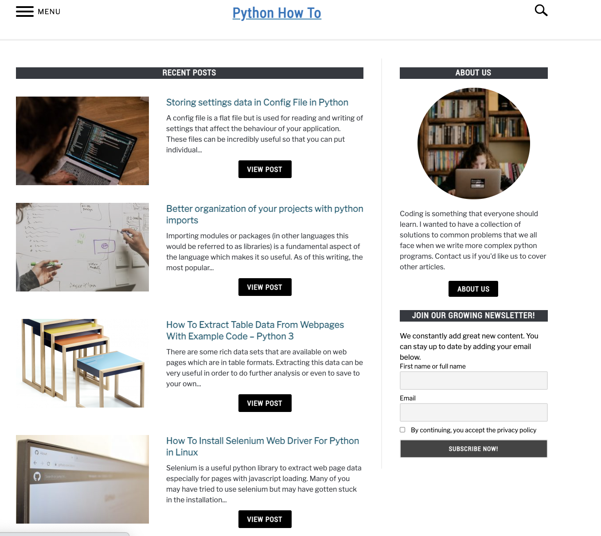Click the Subscribe Now button
Screen dimensions: 601x536
474,449
